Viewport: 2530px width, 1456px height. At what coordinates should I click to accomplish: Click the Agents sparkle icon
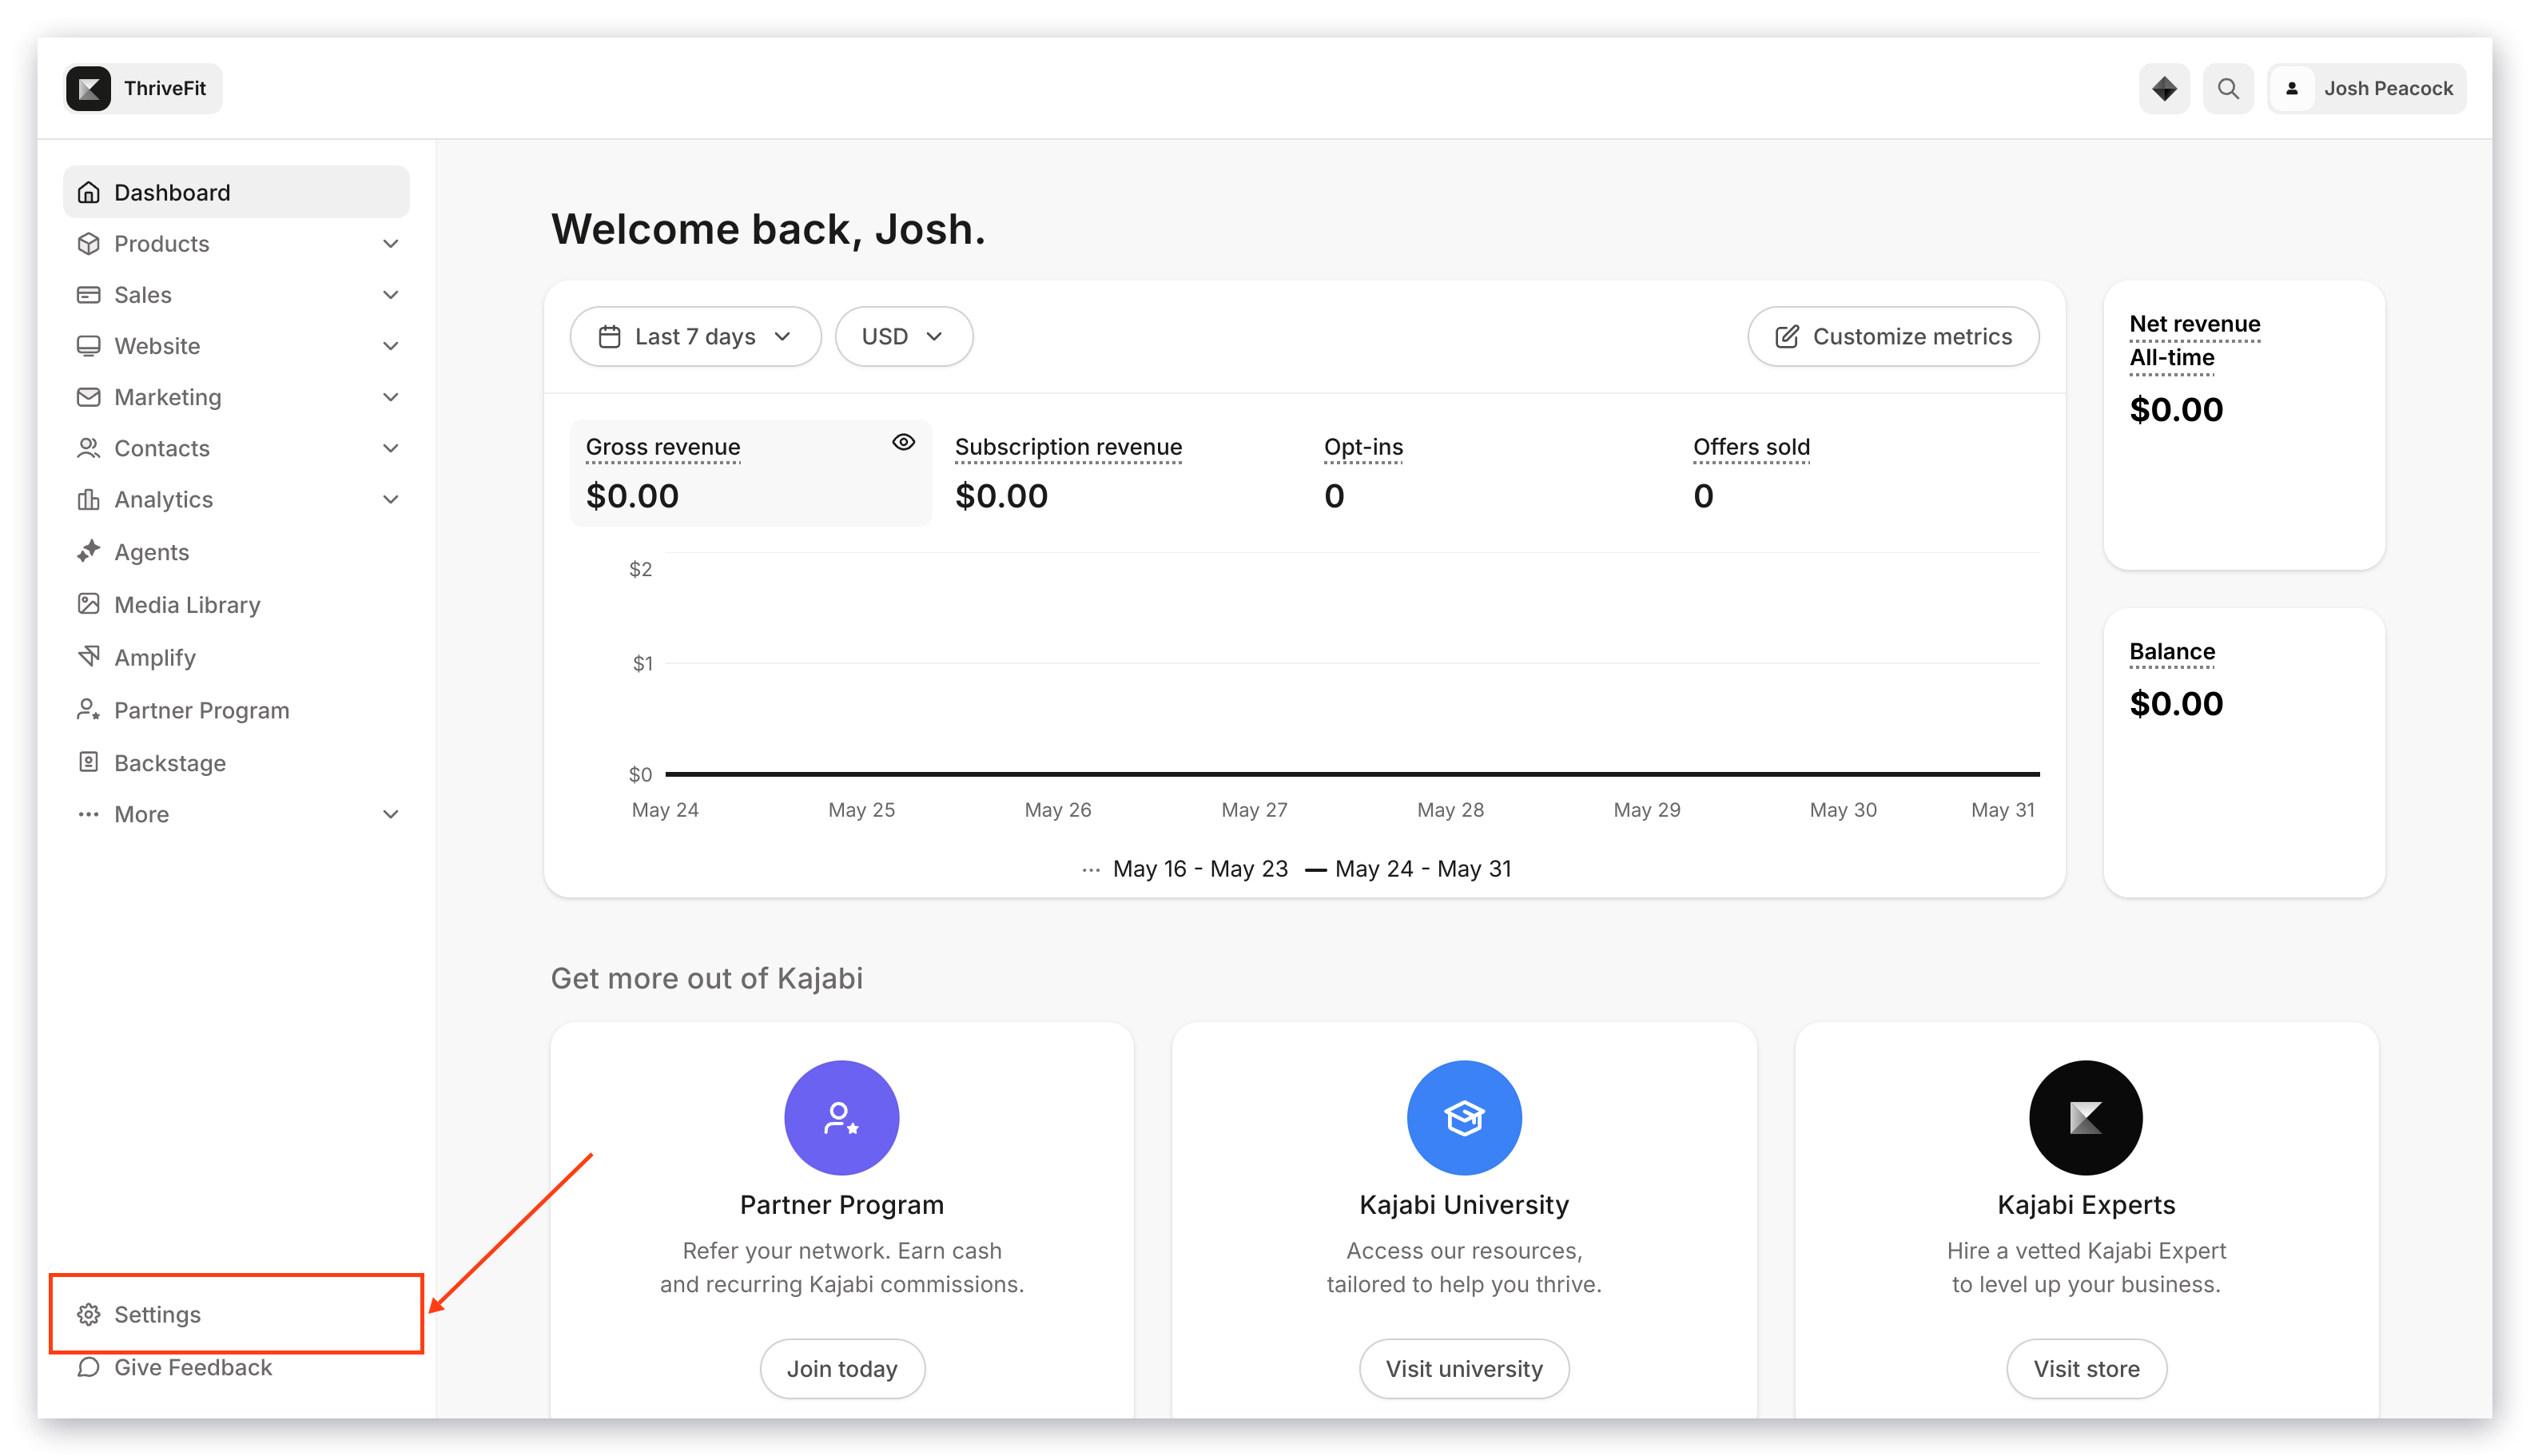point(88,551)
